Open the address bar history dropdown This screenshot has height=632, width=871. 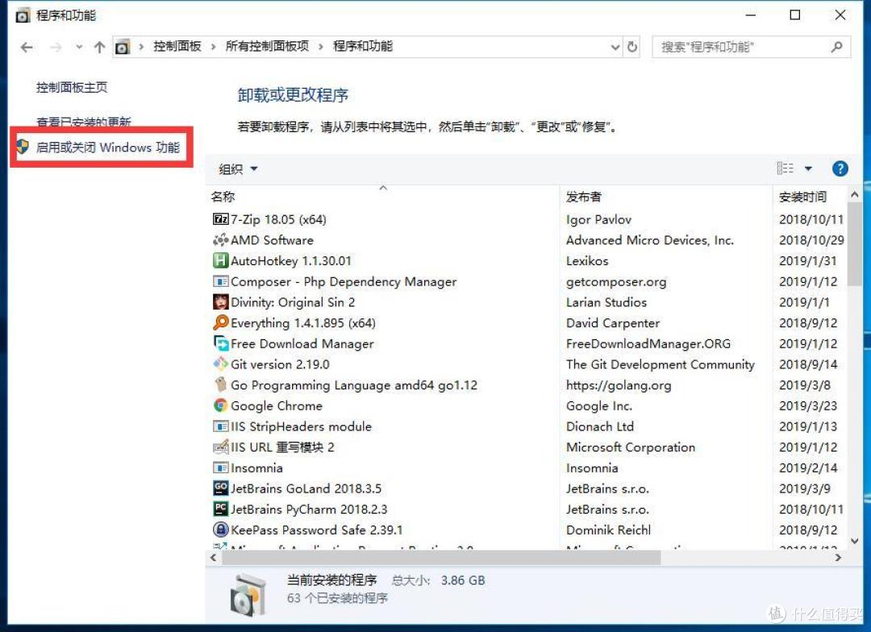coord(615,46)
